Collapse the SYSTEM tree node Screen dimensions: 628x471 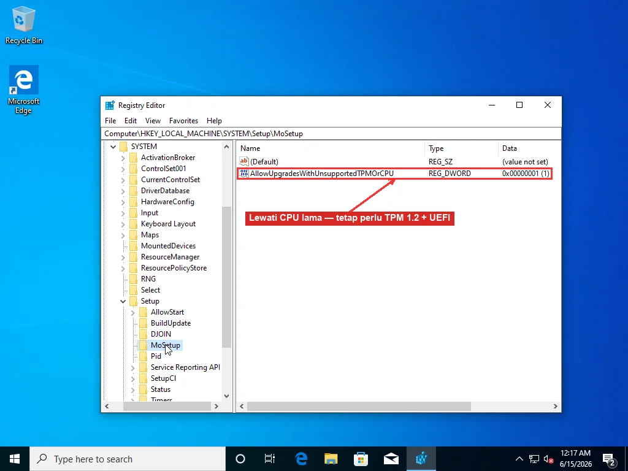pos(113,147)
